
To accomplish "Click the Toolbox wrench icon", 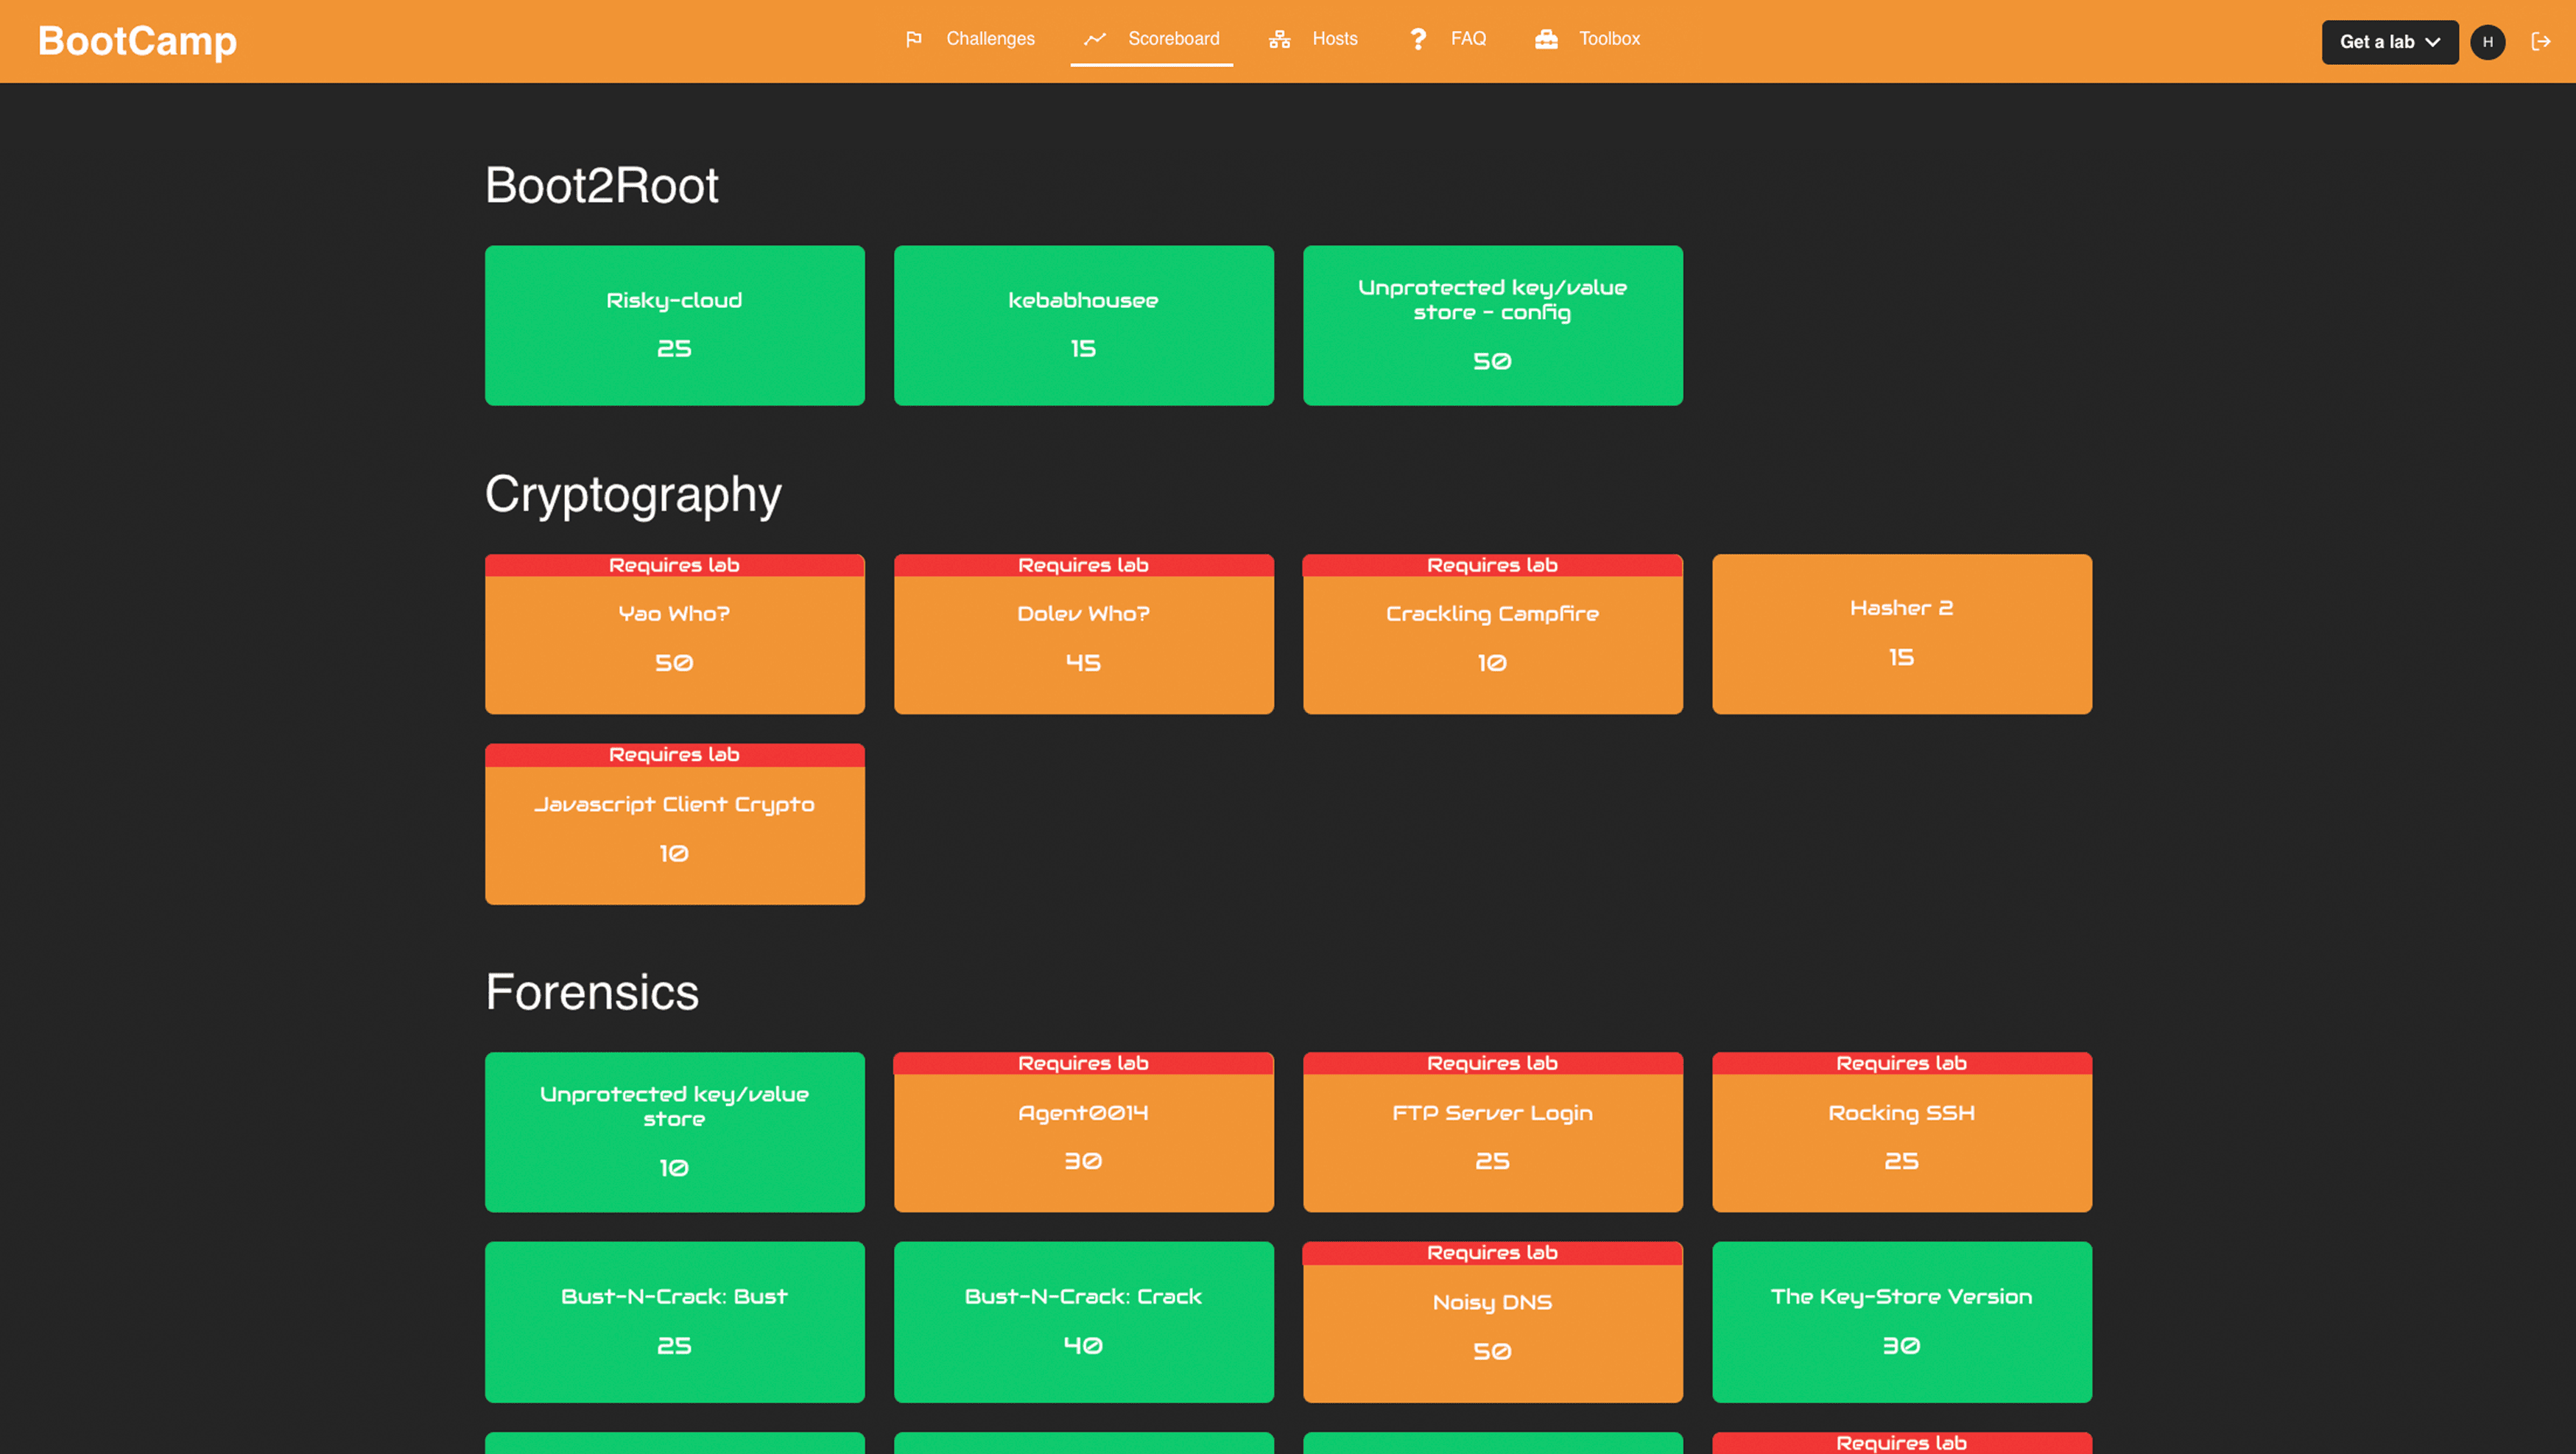I will (1548, 39).
